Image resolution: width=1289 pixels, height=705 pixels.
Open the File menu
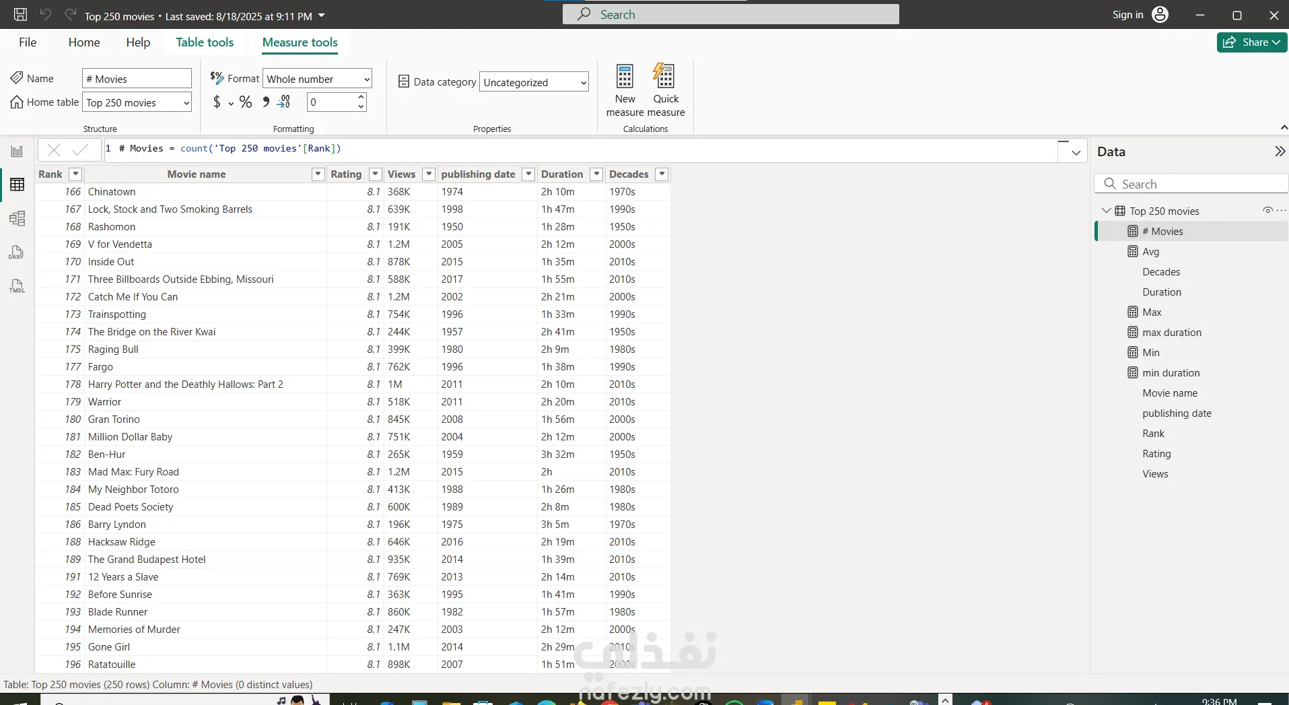click(x=28, y=42)
